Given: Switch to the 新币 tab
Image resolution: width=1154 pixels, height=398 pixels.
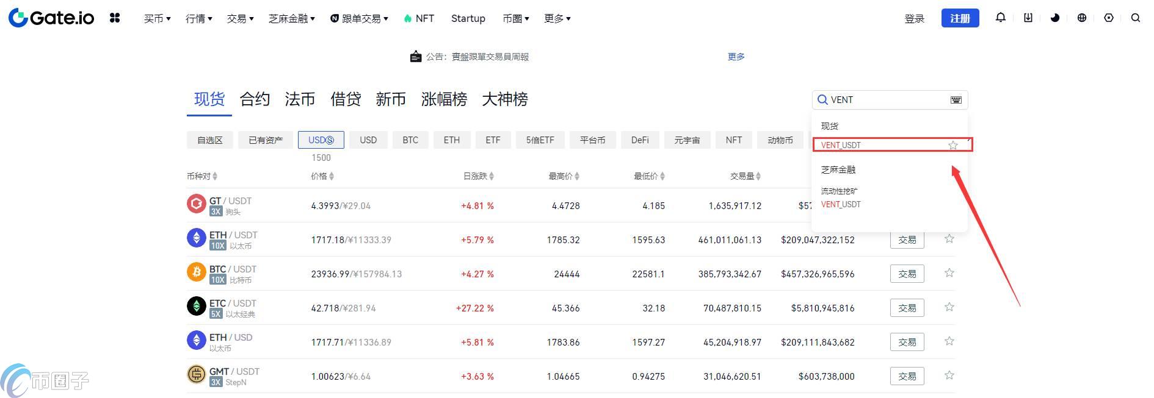Looking at the screenshot, I should pyautogui.click(x=391, y=99).
